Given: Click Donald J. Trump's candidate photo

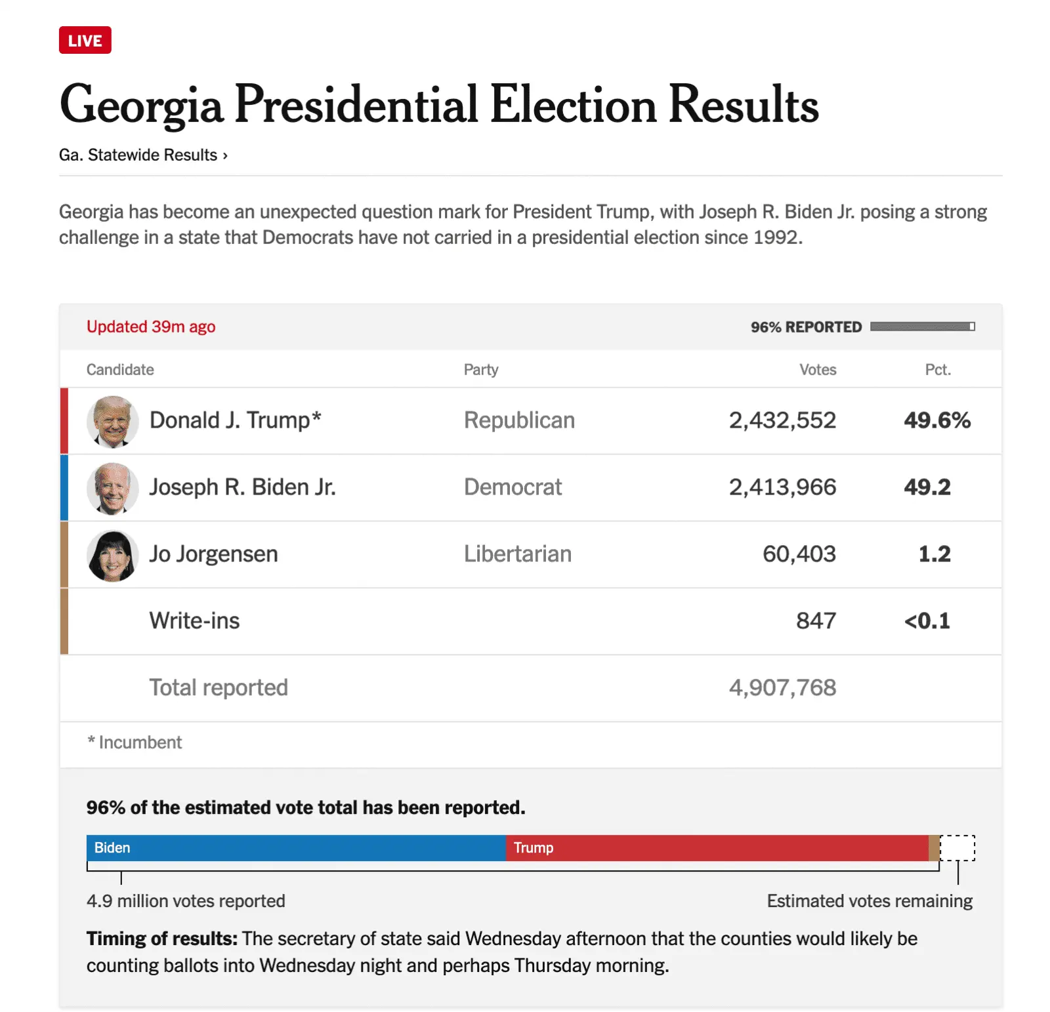Looking at the screenshot, I should (x=112, y=420).
